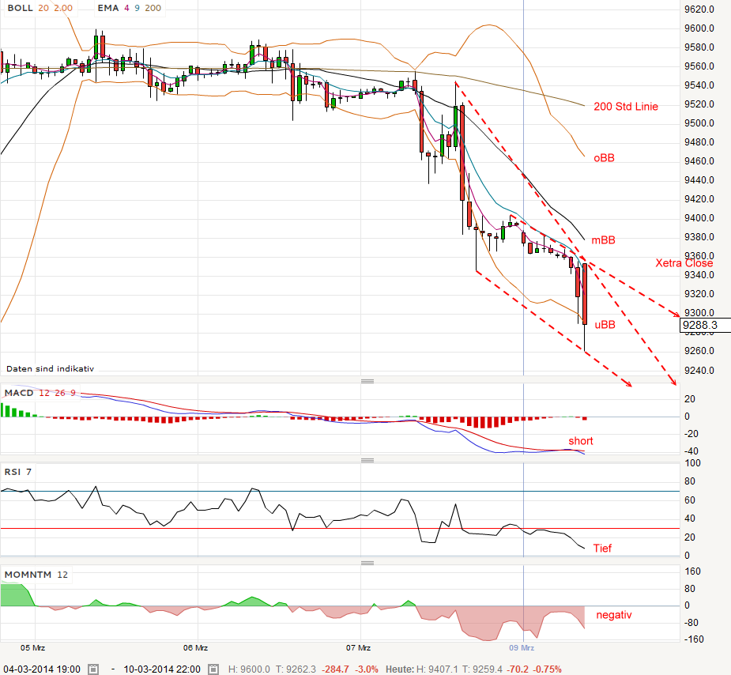The height and width of the screenshot is (675, 731).
Task: Click the BOLL period parameter 20
Action: [43, 8]
